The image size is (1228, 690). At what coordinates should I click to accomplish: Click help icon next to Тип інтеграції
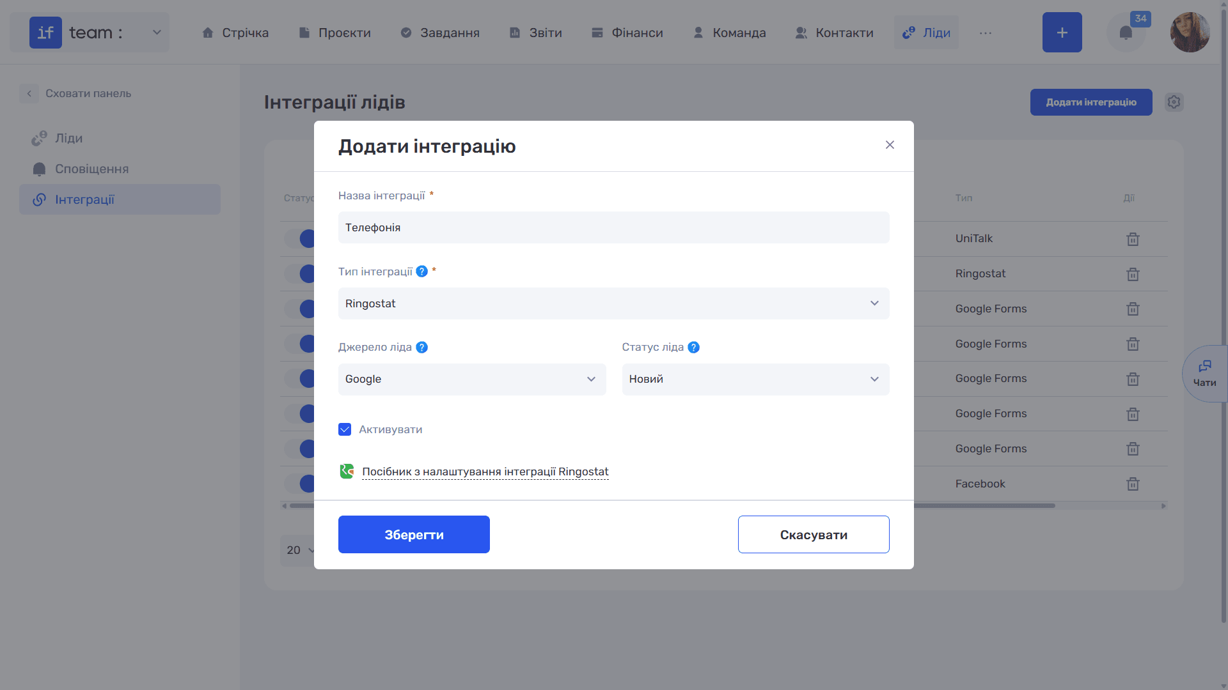[422, 272]
